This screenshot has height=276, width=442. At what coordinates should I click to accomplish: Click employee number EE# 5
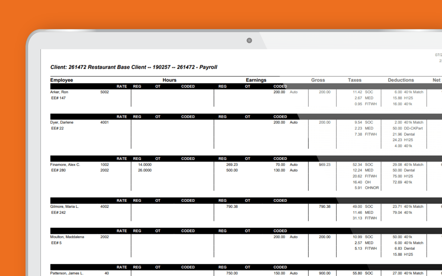pos(56,243)
